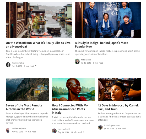Open 'On the Waterfront' houseboat article title
Viewport: 146px width, 139px height.
(x=38, y=45)
